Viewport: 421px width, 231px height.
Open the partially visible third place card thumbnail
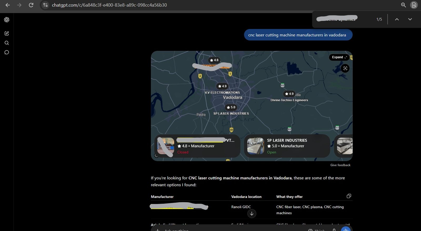coord(345,146)
